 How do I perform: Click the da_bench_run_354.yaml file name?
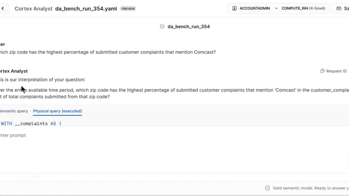[x=86, y=9]
